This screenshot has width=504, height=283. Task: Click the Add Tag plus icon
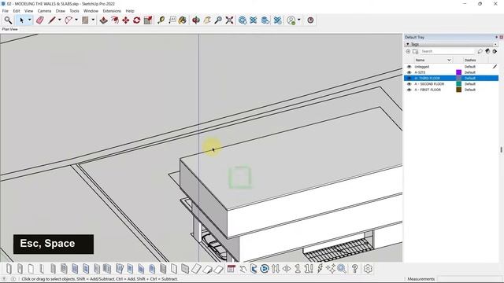(408, 51)
